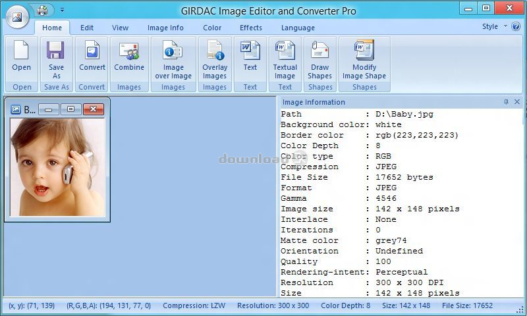Click the '300 x 300 DPI' resolution value

coord(409,283)
